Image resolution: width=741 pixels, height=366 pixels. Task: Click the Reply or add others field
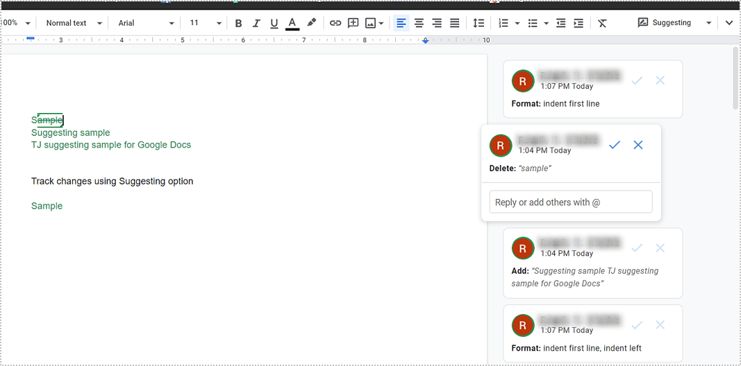tap(570, 202)
